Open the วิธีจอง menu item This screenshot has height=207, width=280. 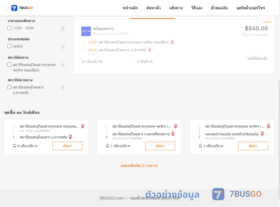197,8
